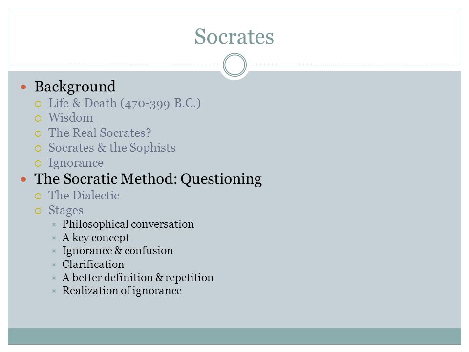Select Realization of ignorance text
The width and height of the screenshot is (469, 352).
[x=122, y=291]
